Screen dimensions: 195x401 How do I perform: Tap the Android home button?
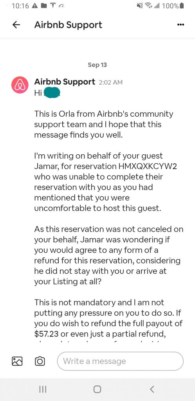click(x=97, y=389)
